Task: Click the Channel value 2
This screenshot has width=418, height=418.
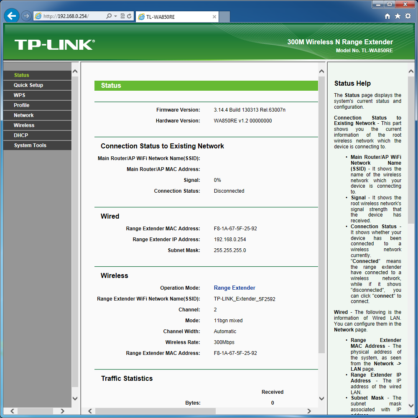Action: [x=215, y=310]
